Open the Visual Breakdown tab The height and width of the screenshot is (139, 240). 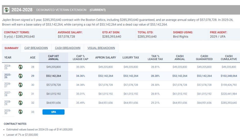point(101,48)
